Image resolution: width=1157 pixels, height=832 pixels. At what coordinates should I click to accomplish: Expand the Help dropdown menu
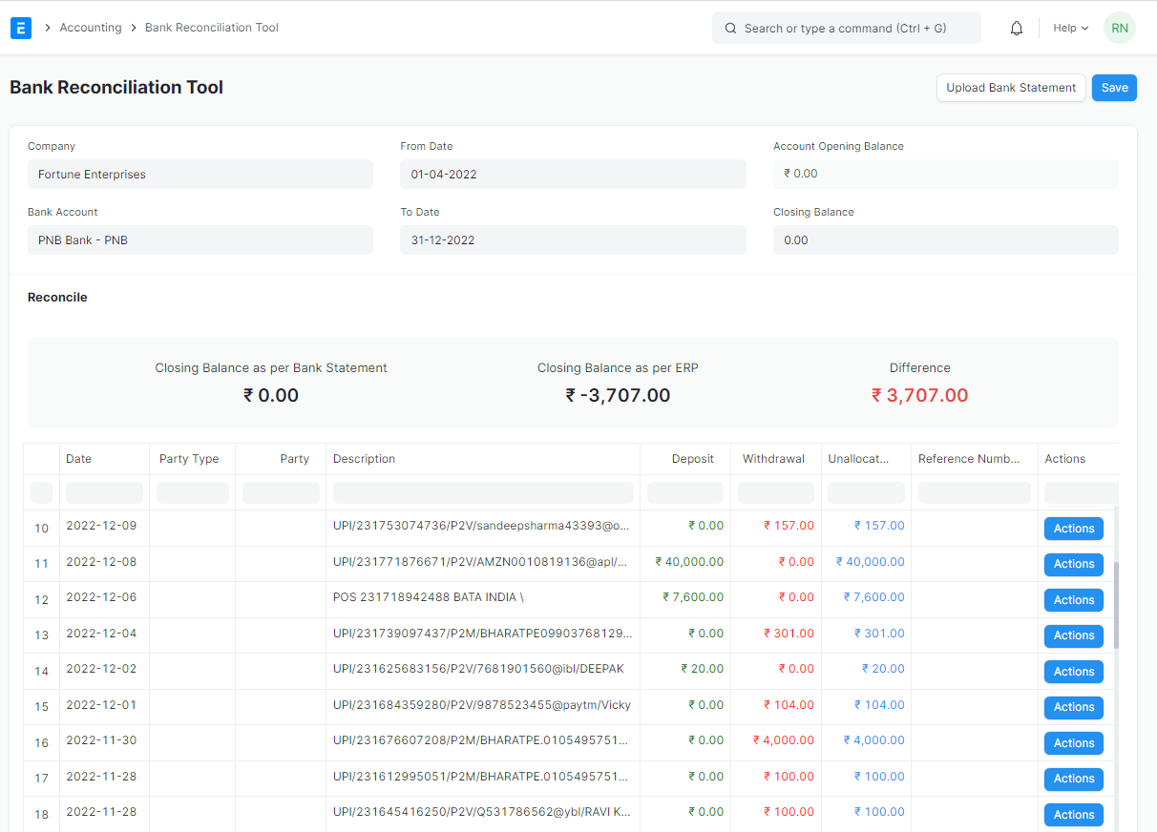(x=1070, y=29)
